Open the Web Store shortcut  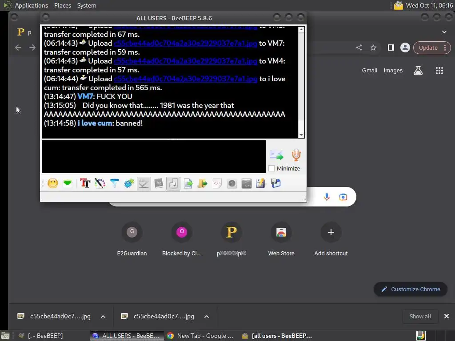(281, 239)
